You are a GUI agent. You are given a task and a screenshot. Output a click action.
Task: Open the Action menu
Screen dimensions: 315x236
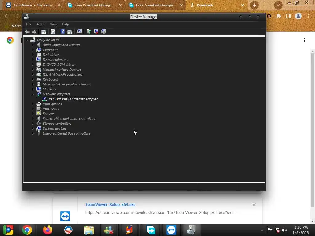click(x=41, y=24)
